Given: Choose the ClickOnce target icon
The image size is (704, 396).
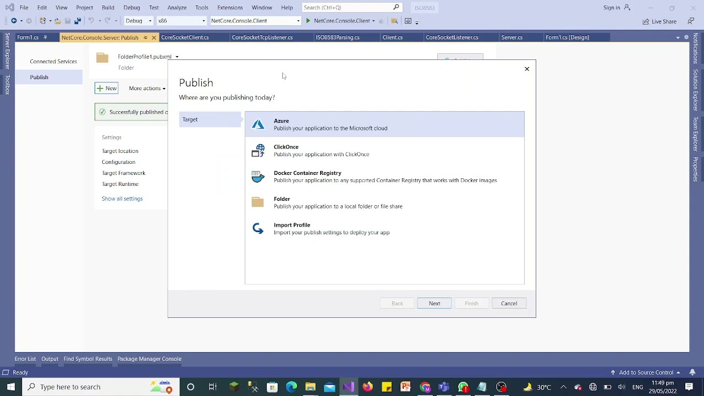Looking at the screenshot, I should 258,151.
